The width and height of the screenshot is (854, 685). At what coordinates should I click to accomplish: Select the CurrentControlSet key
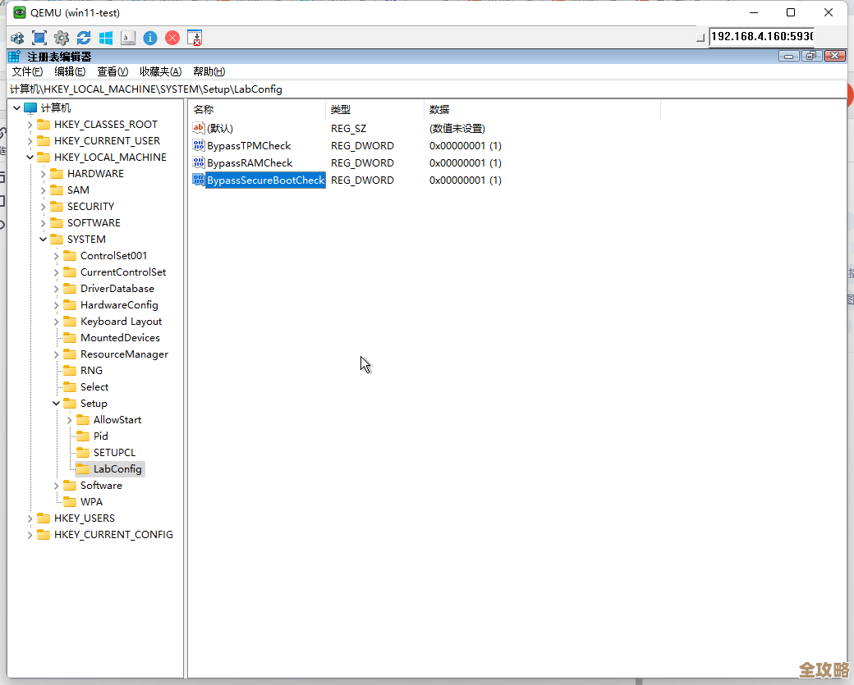pyautogui.click(x=123, y=272)
